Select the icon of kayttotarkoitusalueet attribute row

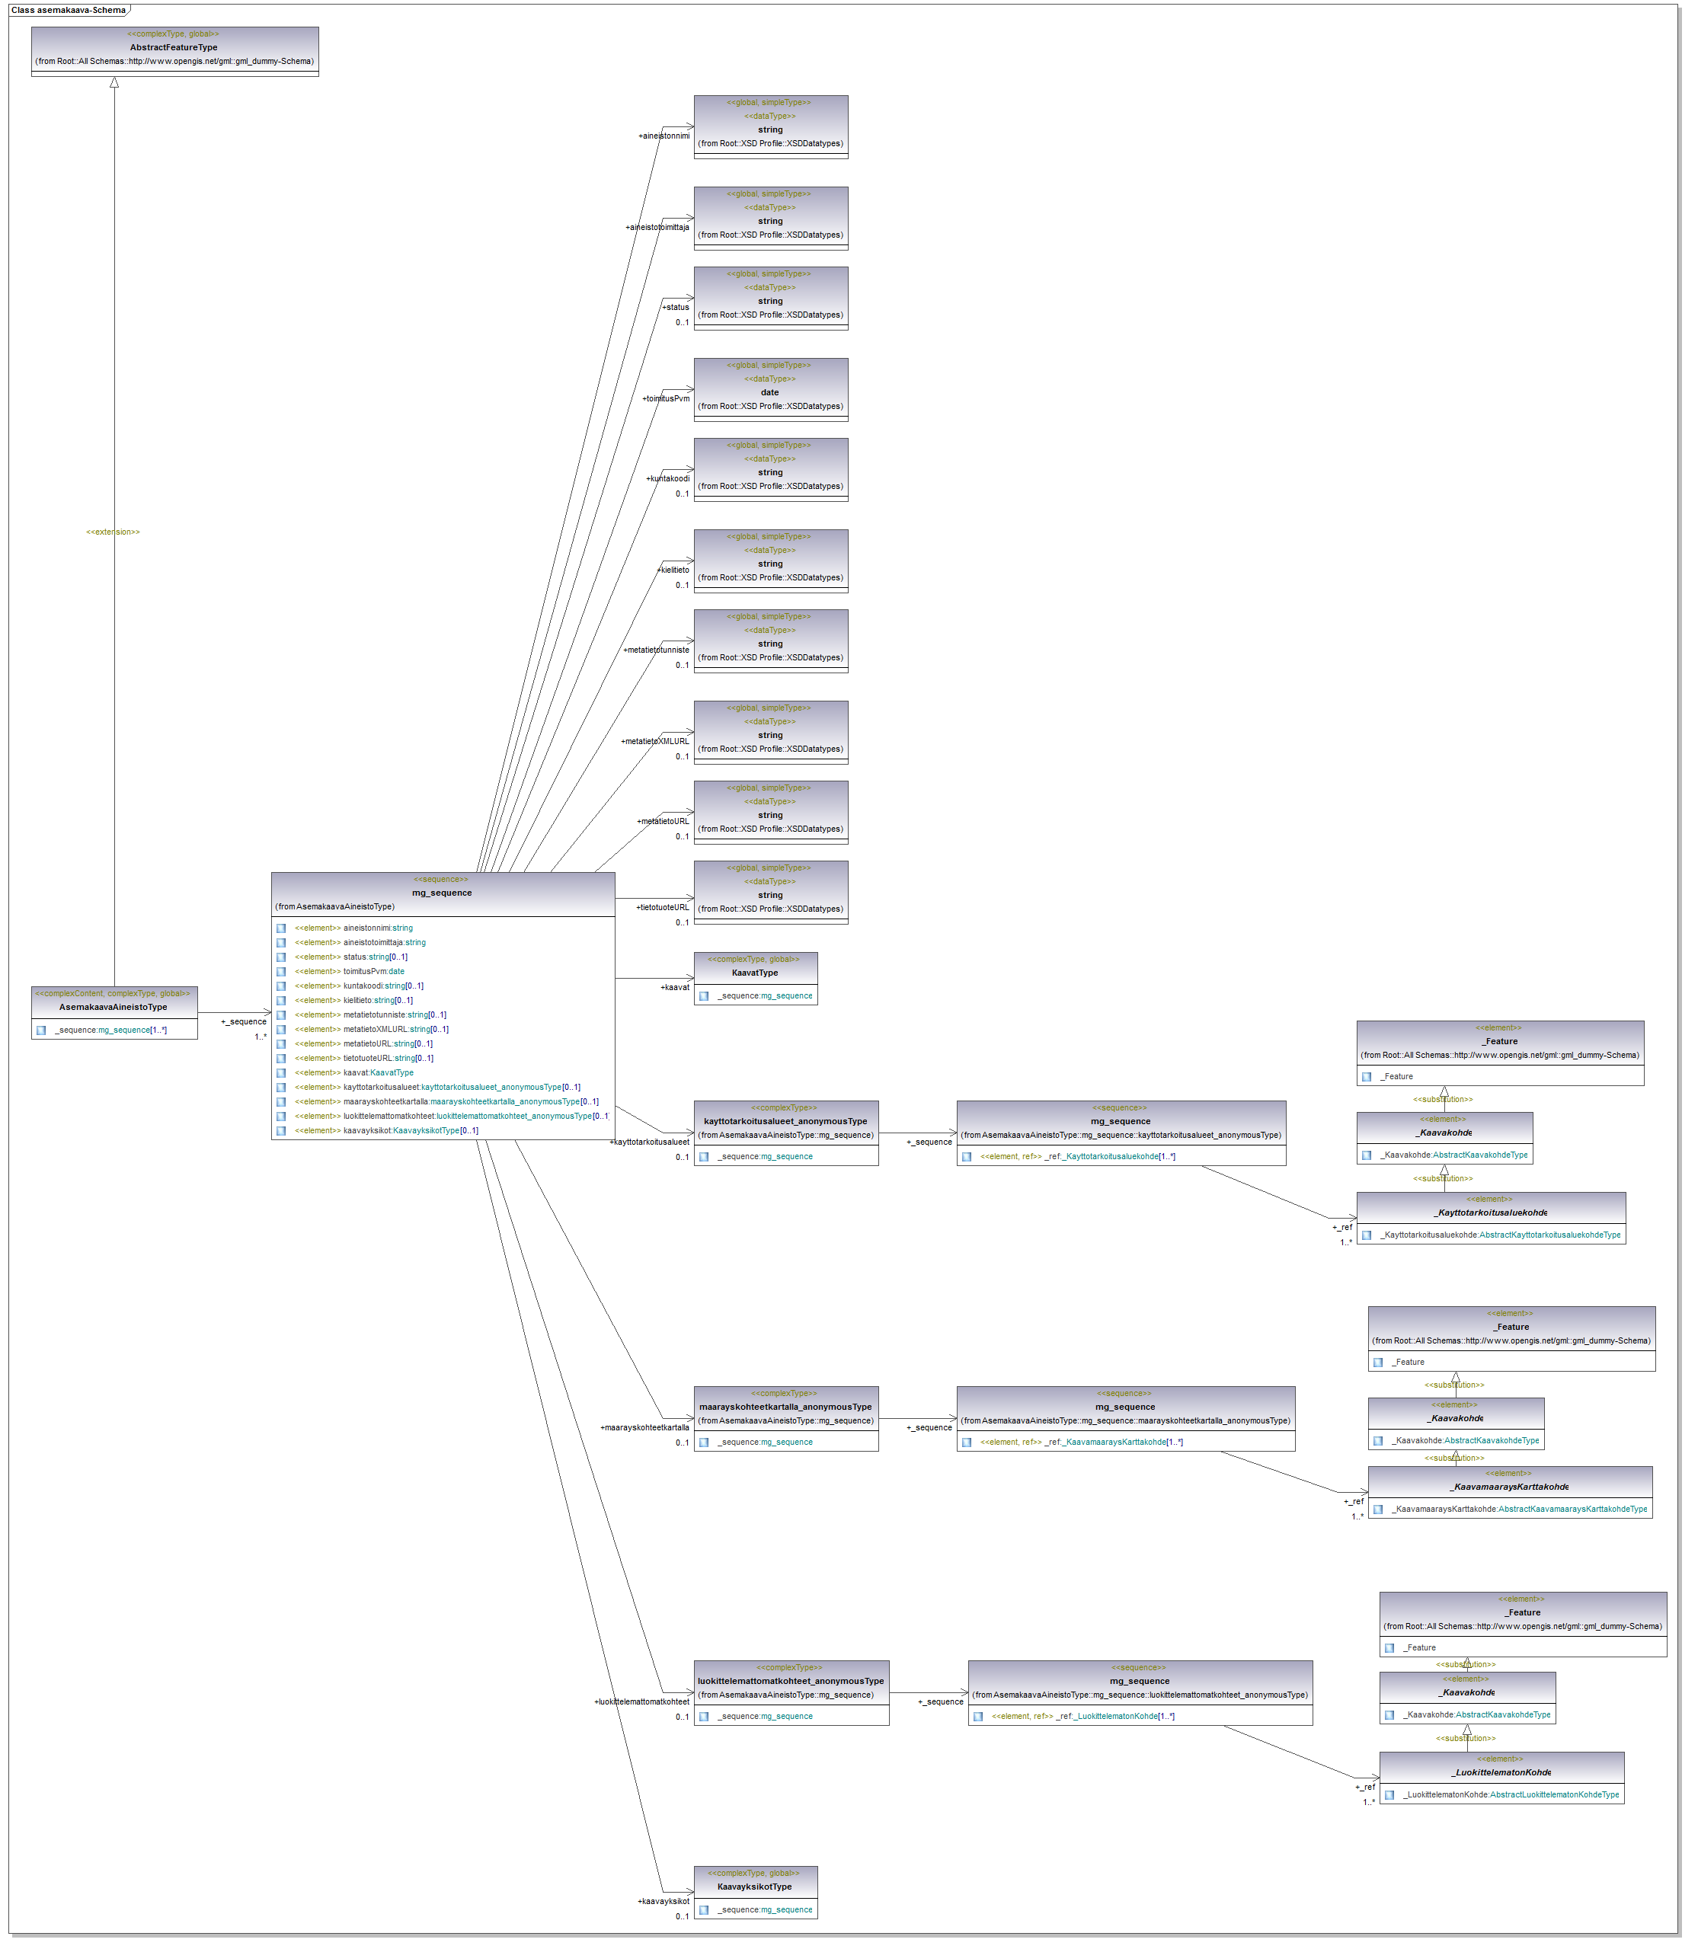coord(280,1088)
